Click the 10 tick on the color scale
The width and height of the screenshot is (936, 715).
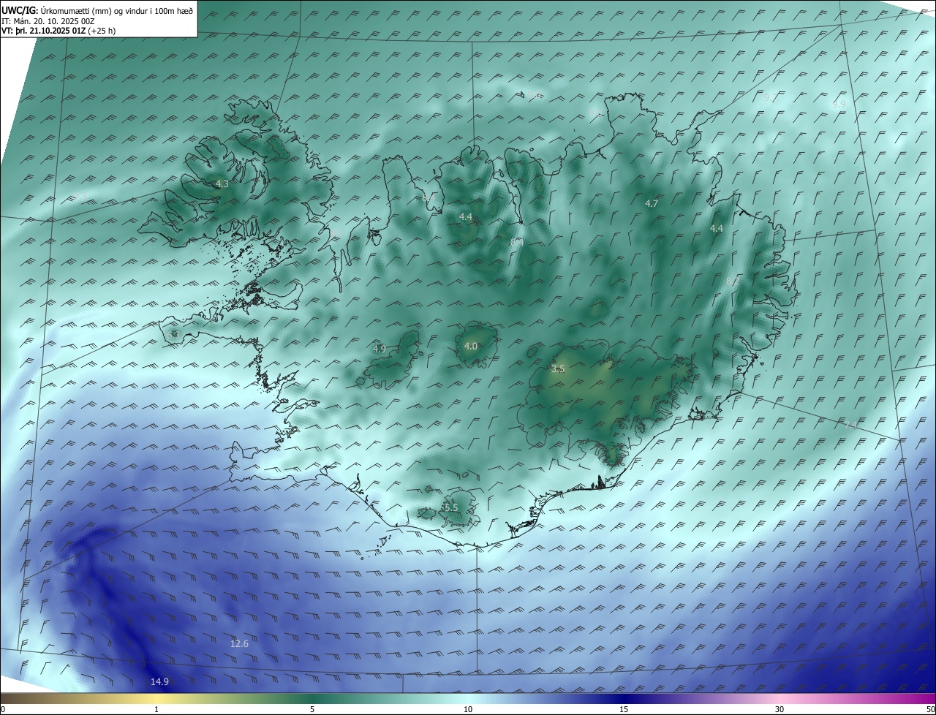coord(468,709)
